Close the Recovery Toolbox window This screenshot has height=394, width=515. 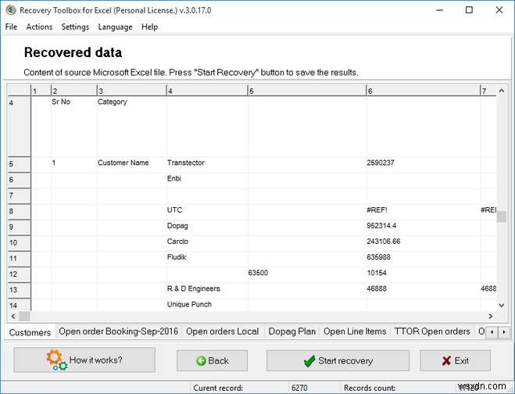click(499, 10)
